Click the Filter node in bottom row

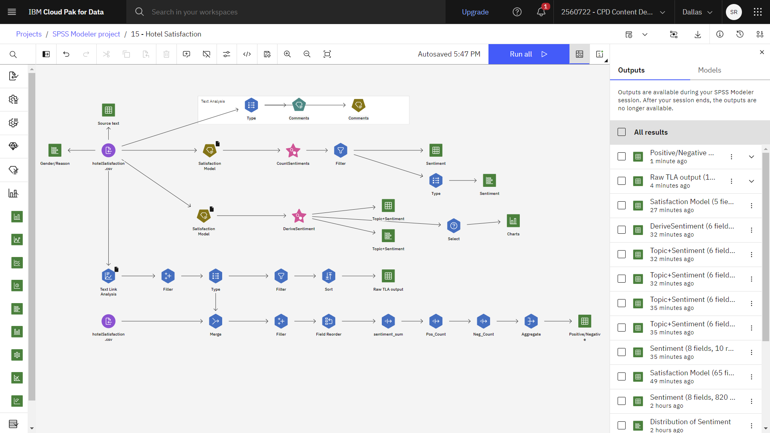(x=282, y=275)
